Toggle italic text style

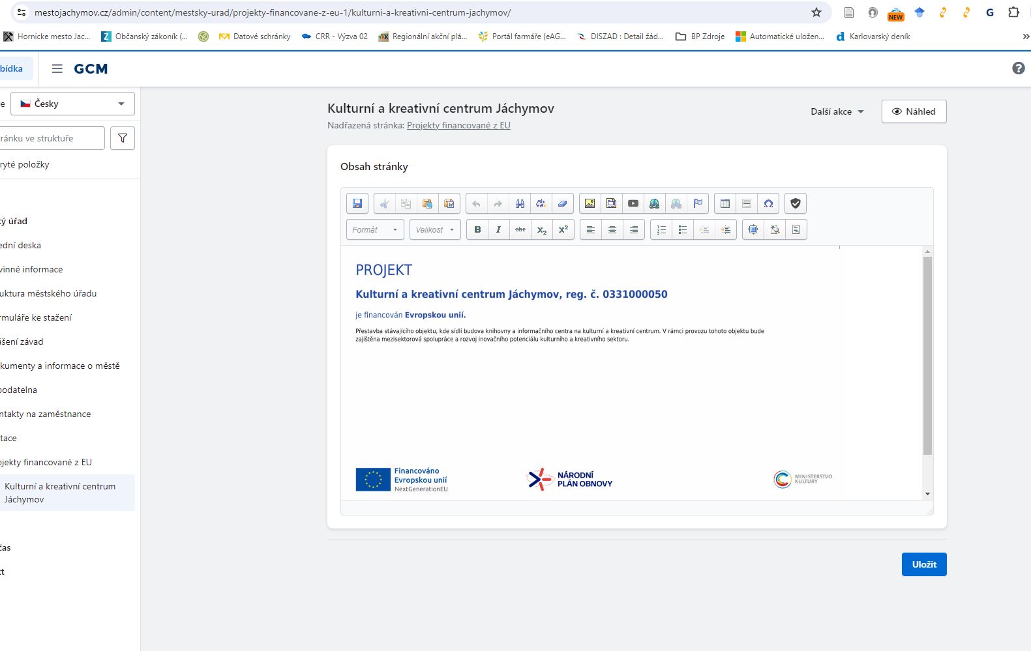[x=498, y=229]
